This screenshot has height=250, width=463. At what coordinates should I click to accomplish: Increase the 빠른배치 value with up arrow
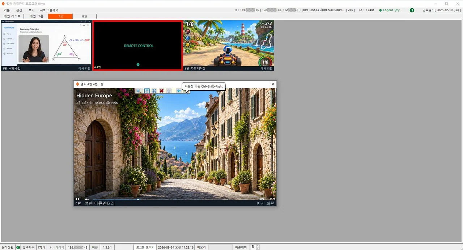pos(258,246)
